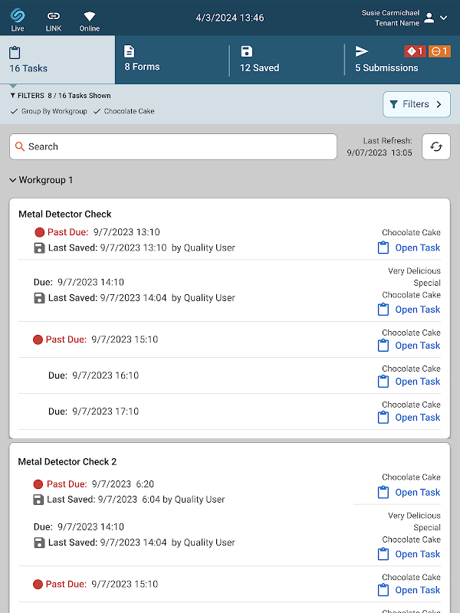The image size is (460, 613).
Task: Open Task for Metal Detector Check 2 past due 15:10
Action: [409, 590]
